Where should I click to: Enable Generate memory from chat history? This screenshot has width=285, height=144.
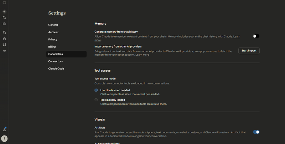pyautogui.click(x=256, y=36)
